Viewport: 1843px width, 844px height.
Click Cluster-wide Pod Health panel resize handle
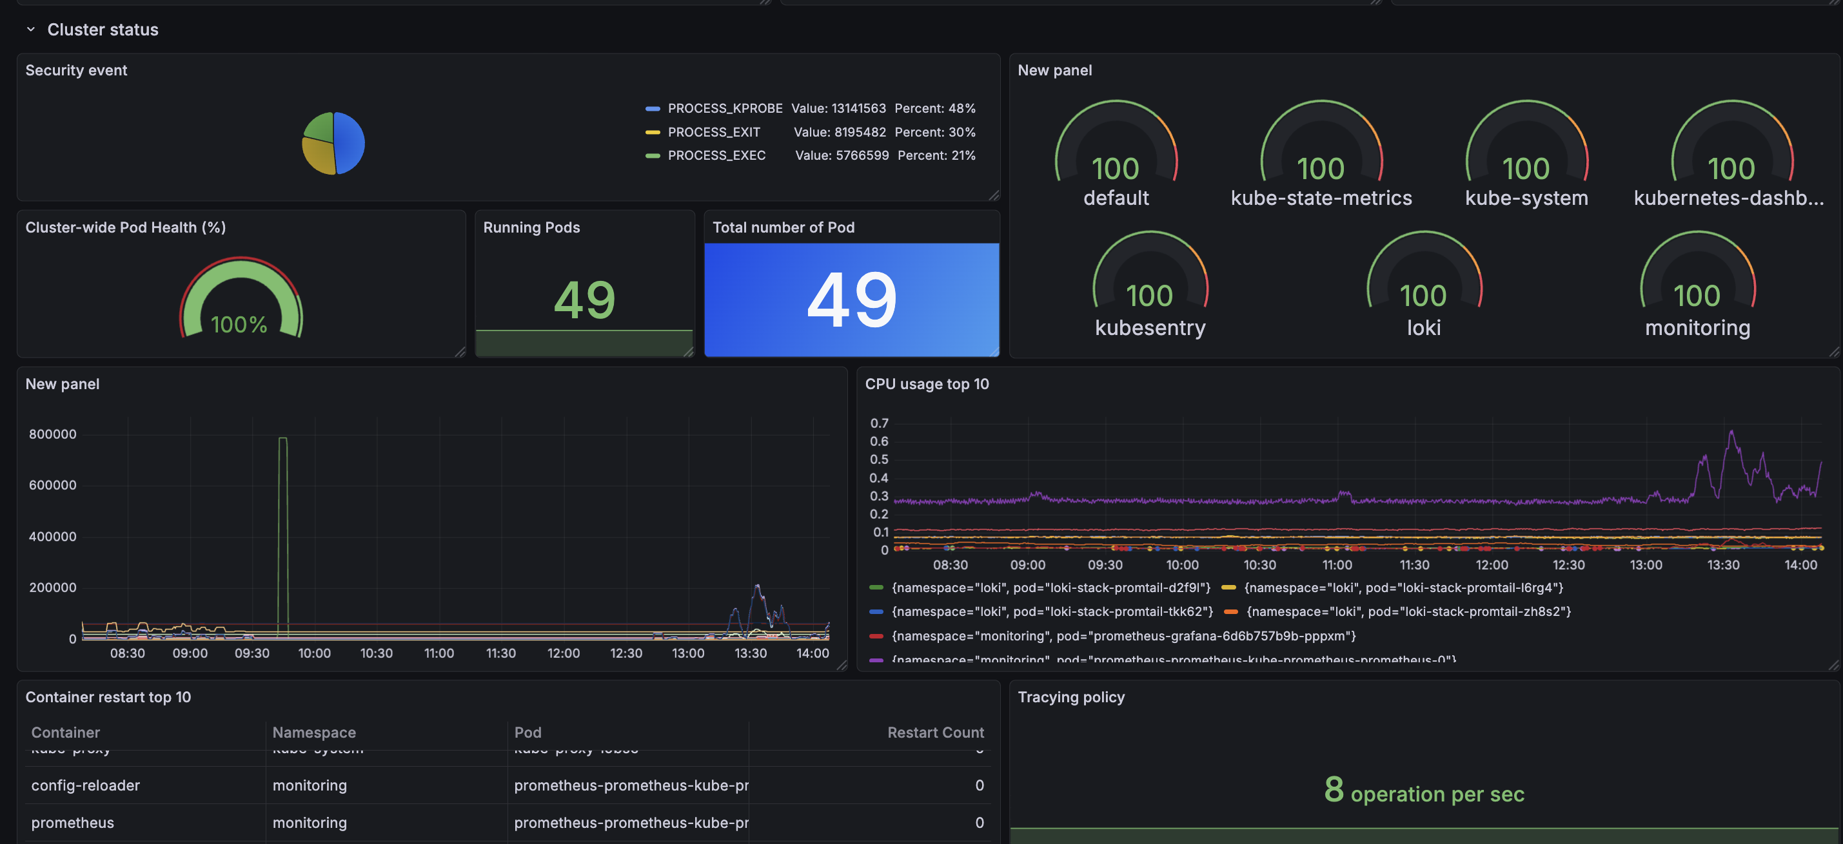click(x=460, y=352)
